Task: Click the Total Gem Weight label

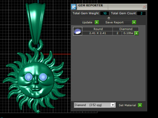Action: point(86,13)
